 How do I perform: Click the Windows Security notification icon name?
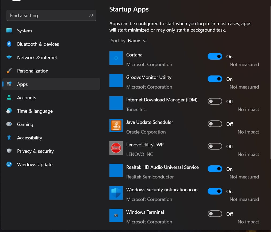coord(162,190)
